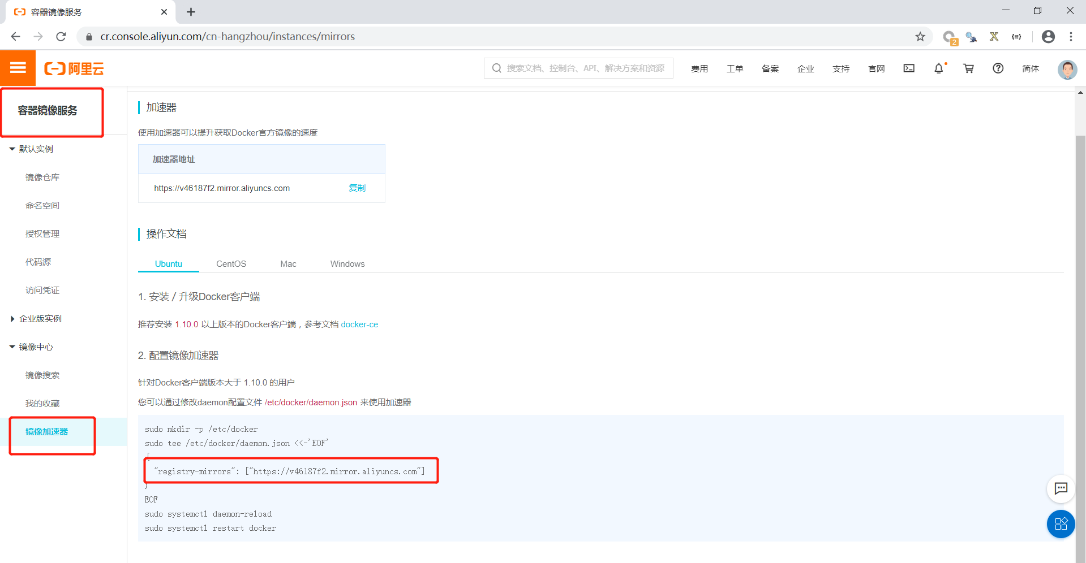Go to 我的收藏 in the sidebar
The height and width of the screenshot is (563, 1086).
tap(42, 404)
